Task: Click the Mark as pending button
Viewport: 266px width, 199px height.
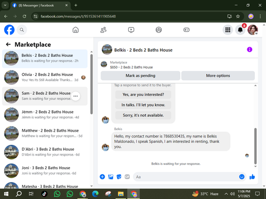Action: click(x=140, y=76)
